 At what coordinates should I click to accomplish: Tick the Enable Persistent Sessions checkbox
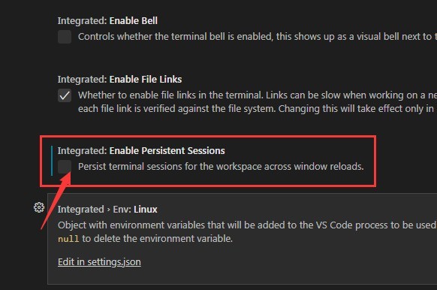(65, 167)
